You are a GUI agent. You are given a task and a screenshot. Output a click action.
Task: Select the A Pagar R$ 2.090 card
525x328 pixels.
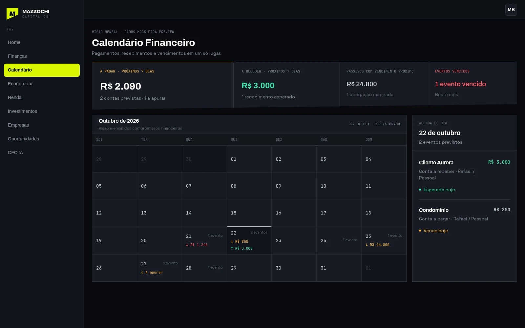pyautogui.click(x=163, y=85)
